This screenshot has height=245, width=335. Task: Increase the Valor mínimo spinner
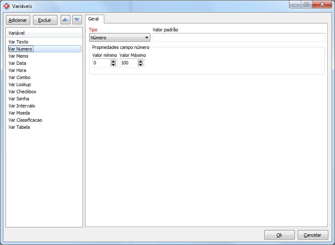(113, 61)
